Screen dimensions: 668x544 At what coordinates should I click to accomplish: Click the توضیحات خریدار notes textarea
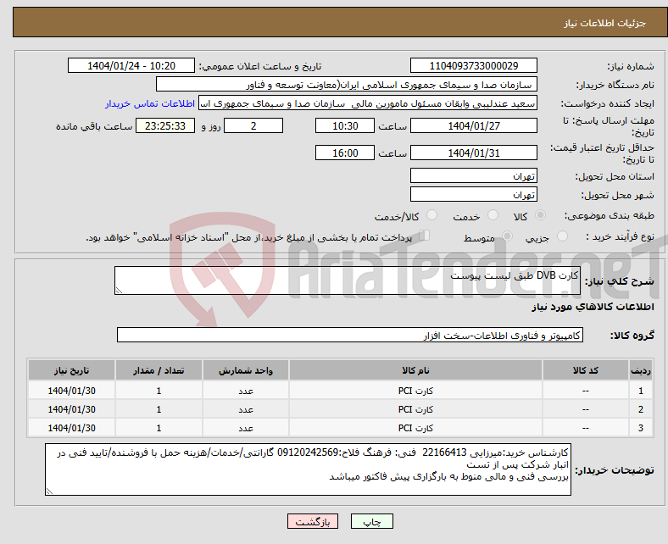coord(308,469)
